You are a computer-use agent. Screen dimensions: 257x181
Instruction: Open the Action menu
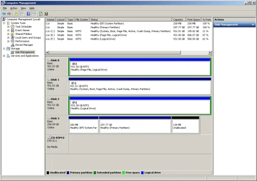point(14,8)
